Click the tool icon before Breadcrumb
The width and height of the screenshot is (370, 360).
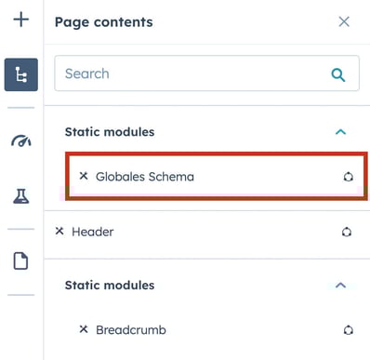[84, 329]
